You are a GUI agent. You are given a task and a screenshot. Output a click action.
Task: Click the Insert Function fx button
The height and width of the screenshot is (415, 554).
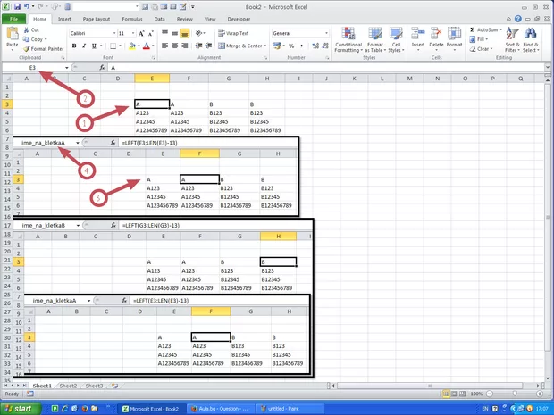(102, 68)
